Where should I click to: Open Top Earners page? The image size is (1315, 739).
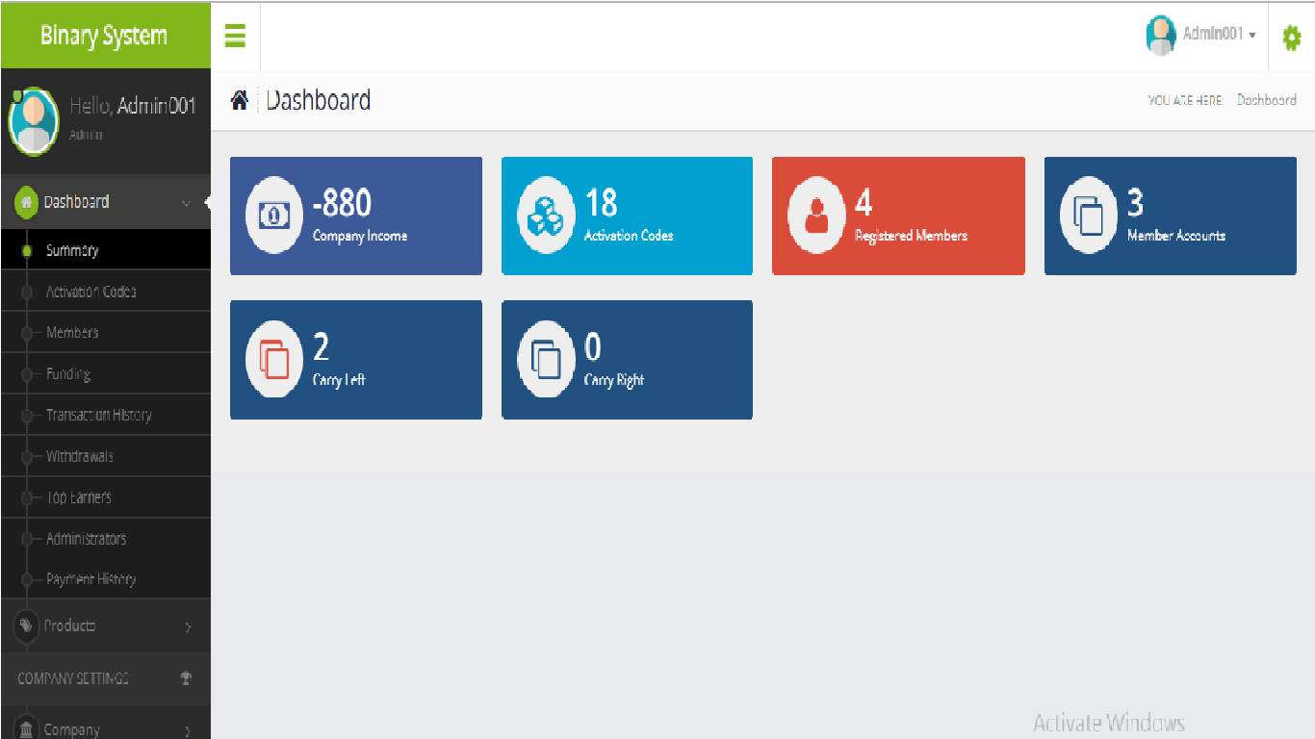78,497
